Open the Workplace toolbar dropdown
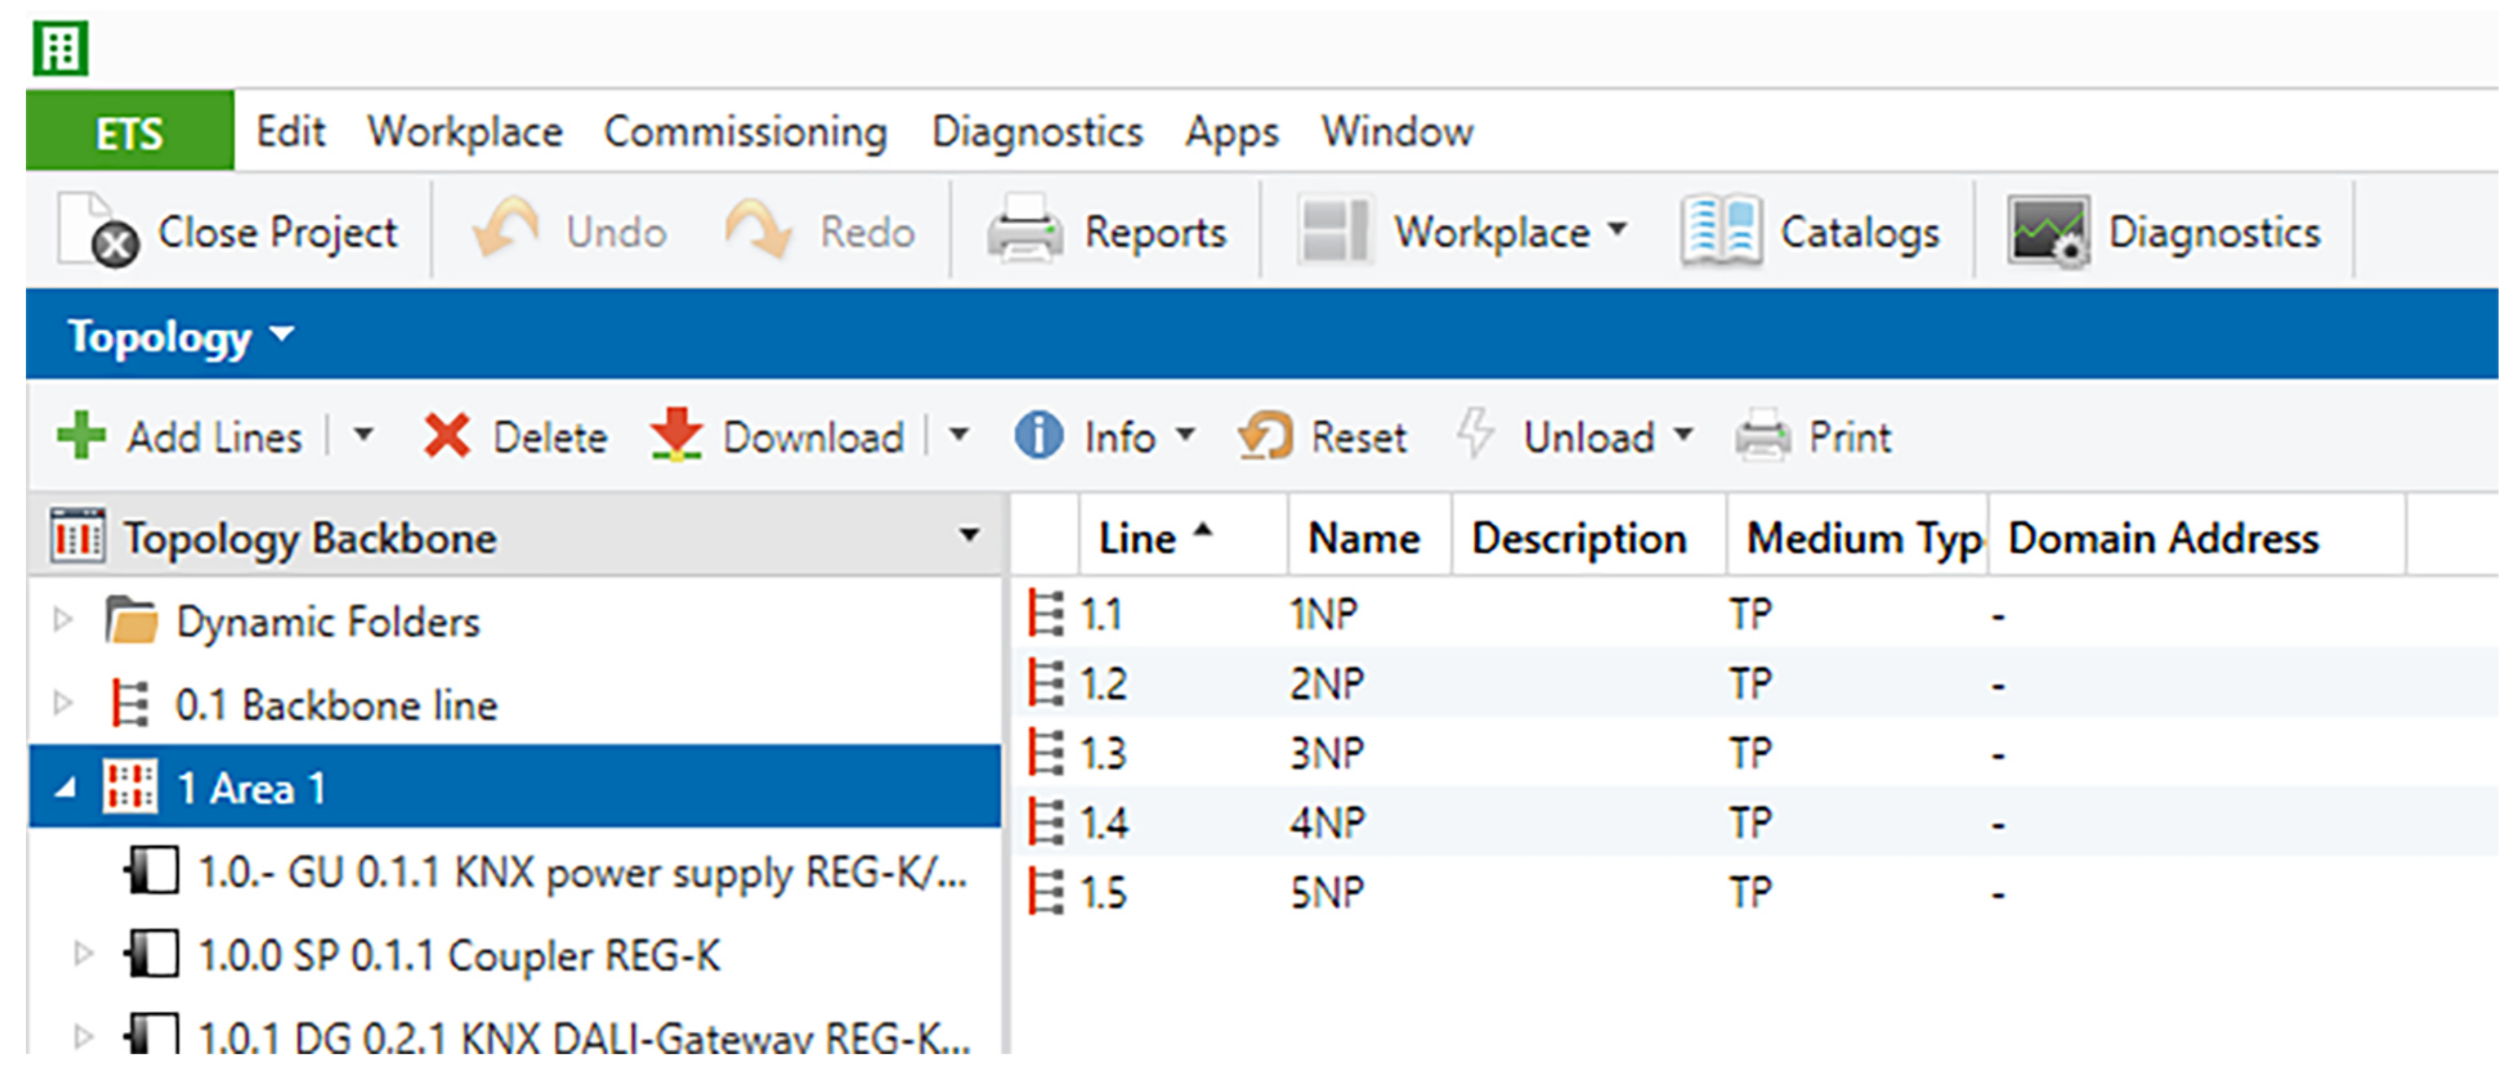This screenshot has height=1076, width=2518. [1618, 229]
